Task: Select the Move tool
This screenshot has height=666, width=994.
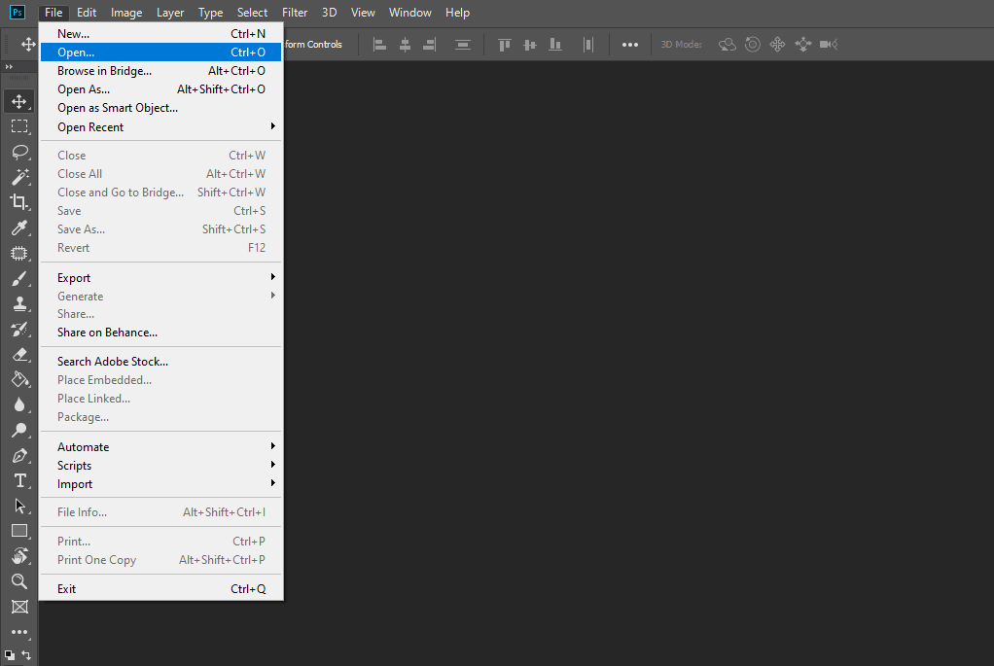Action: click(20, 101)
